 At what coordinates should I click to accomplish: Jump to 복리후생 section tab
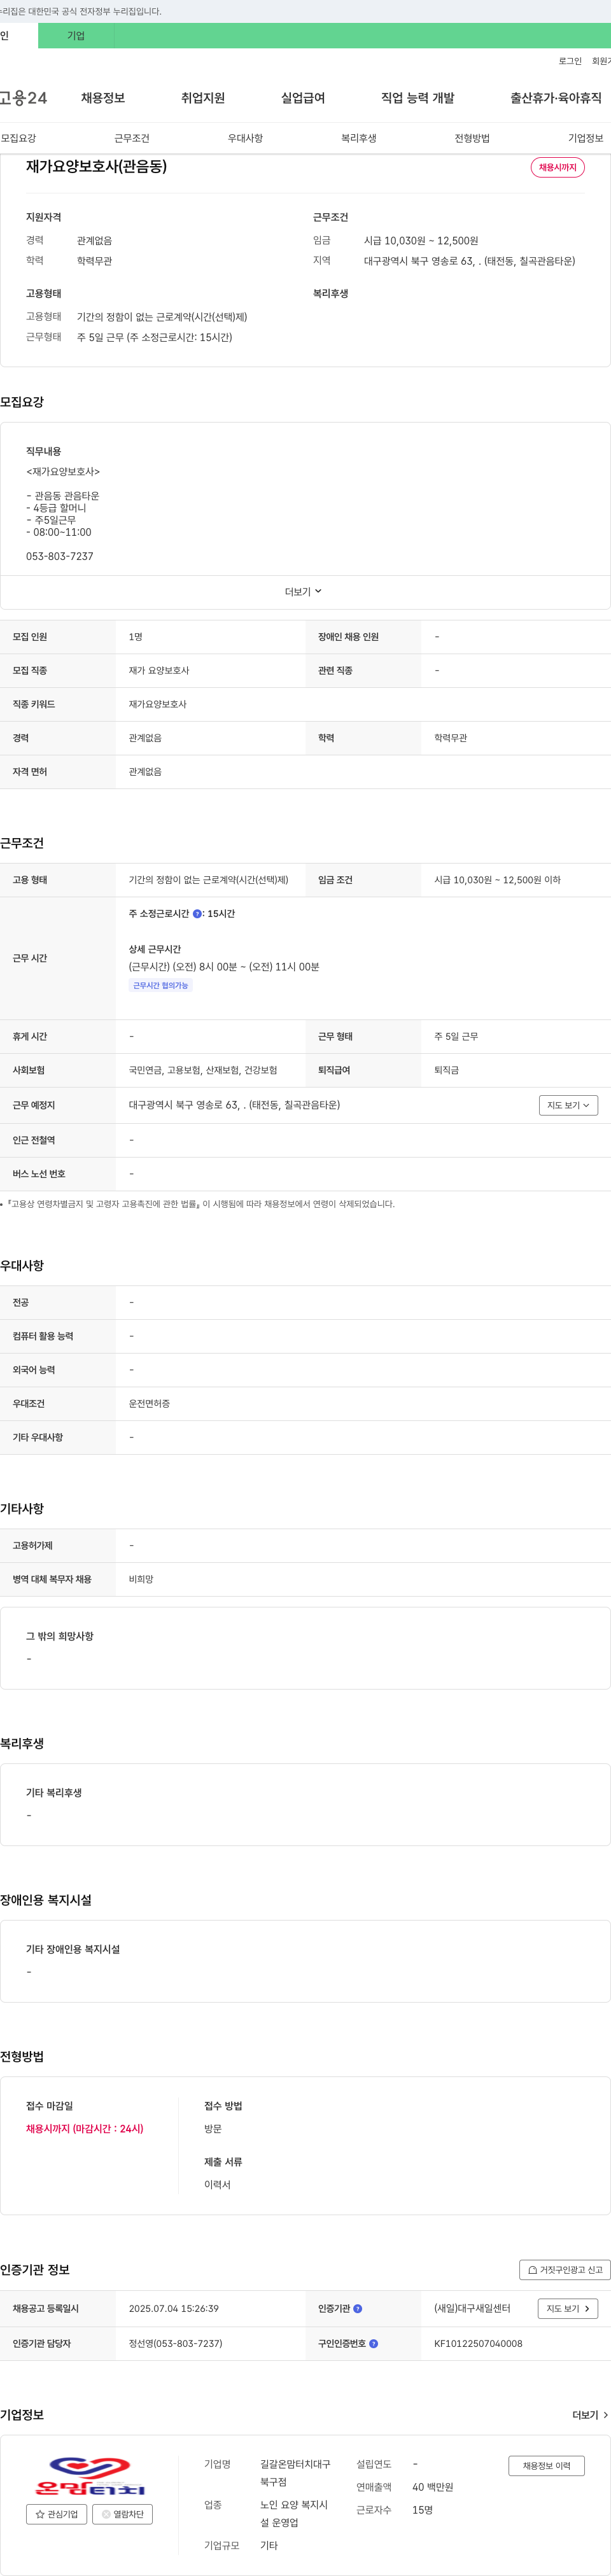pyautogui.click(x=359, y=138)
